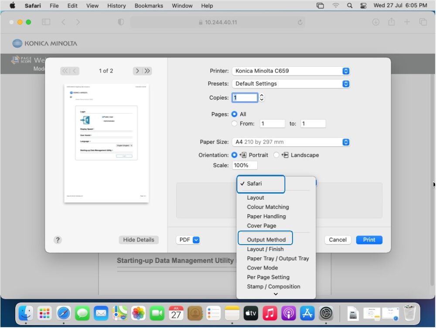Open the PDF export dropdown
The height and width of the screenshot is (328, 436).
(188, 239)
